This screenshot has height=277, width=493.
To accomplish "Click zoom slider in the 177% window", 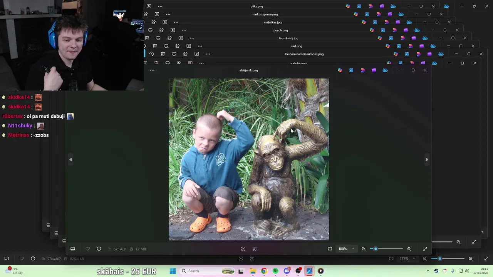I will click(448, 259).
